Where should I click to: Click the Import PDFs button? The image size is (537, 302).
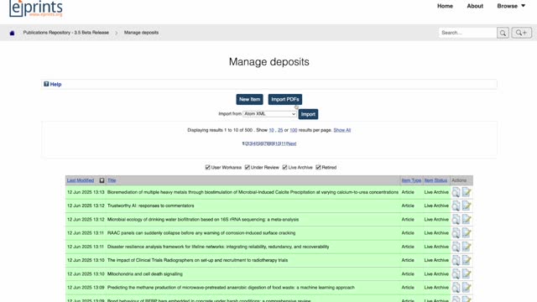click(x=285, y=99)
